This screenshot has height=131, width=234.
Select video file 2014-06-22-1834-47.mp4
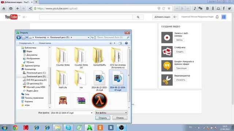tap(118, 81)
